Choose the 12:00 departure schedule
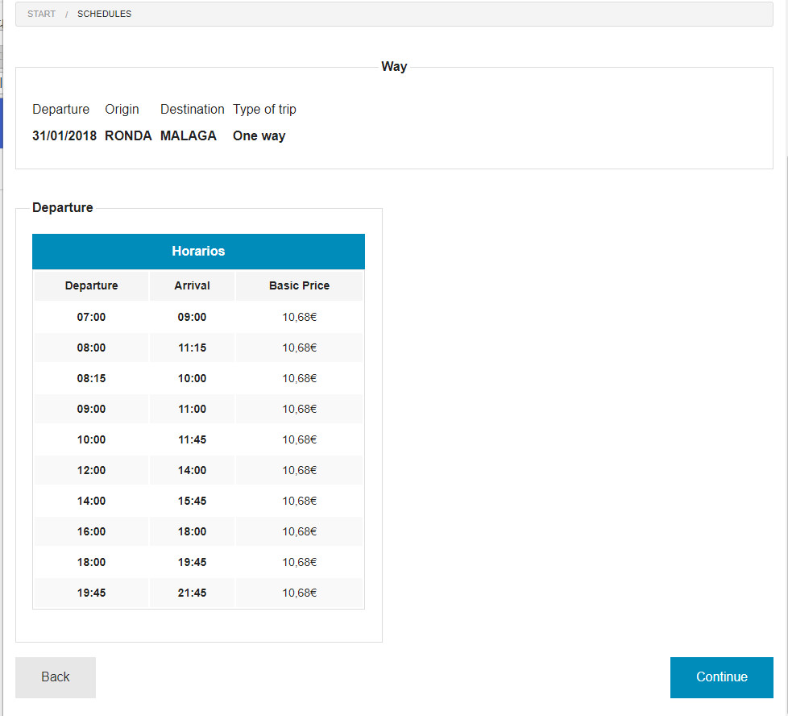This screenshot has height=716, width=788. click(91, 471)
